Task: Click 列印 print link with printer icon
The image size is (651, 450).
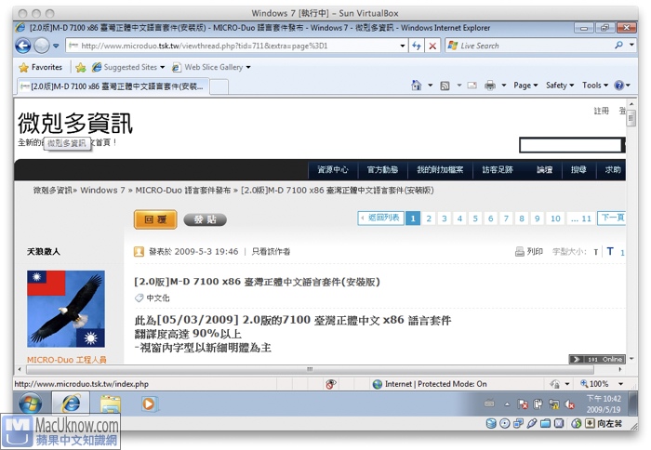Action: pos(529,252)
